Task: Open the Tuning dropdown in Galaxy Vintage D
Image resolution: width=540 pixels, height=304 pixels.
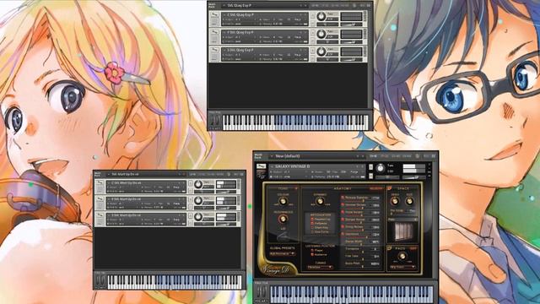Action: (319, 267)
